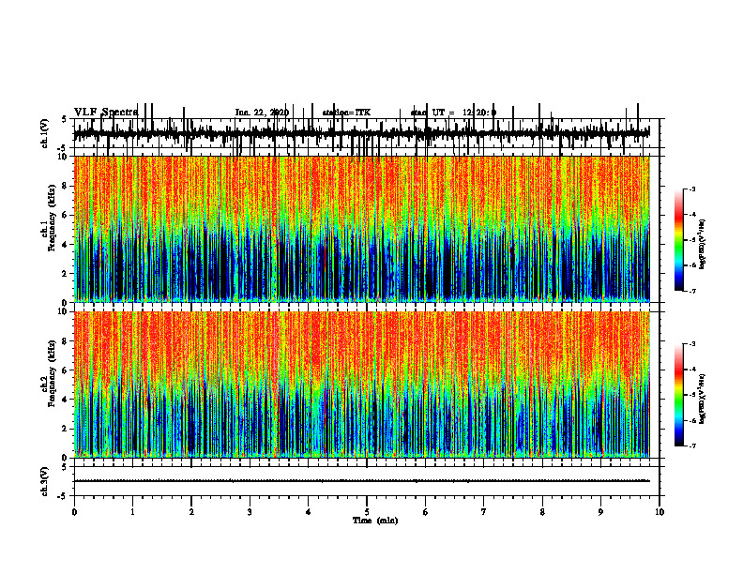The height and width of the screenshot is (574, 743).
Task: Click the ch.1 voltage waveform trace panel
Action: pos(366,133)
